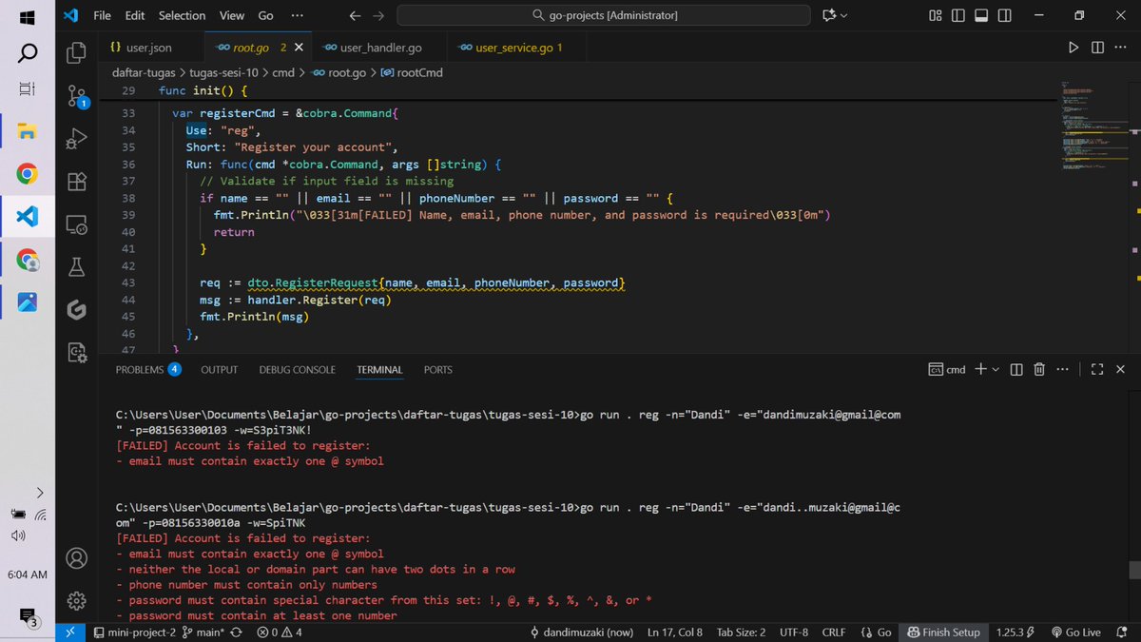Screen dimensions: 1141x642
Task: Open the Accounts menu icon
Action: pos(77,557)
